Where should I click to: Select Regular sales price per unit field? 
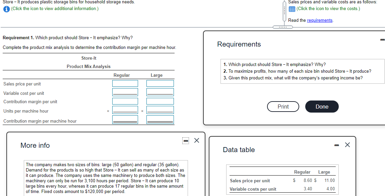(x=125, y=83)
